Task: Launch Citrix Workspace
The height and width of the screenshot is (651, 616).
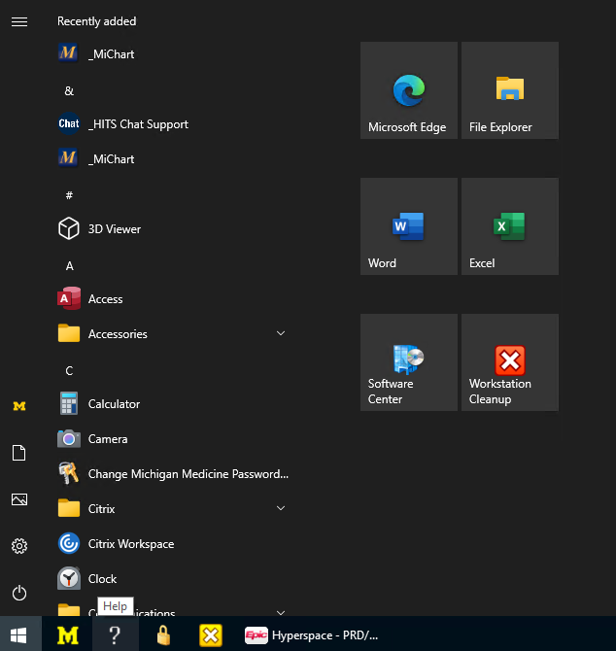Action: pyautogui.click(x=170, y=543)
